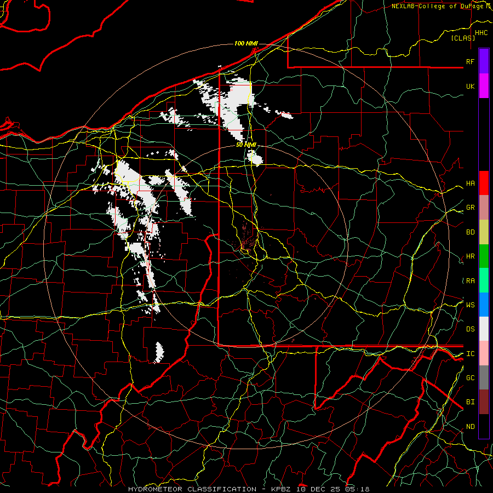
Task: Select the BI brown legend swatch
Action: 484,402
